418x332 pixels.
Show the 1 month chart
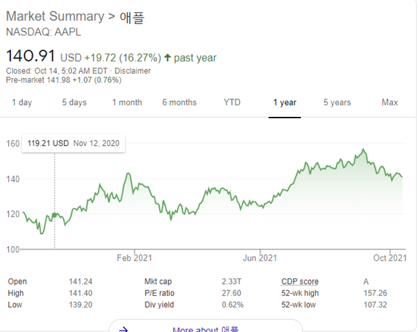tap(127, 103)
